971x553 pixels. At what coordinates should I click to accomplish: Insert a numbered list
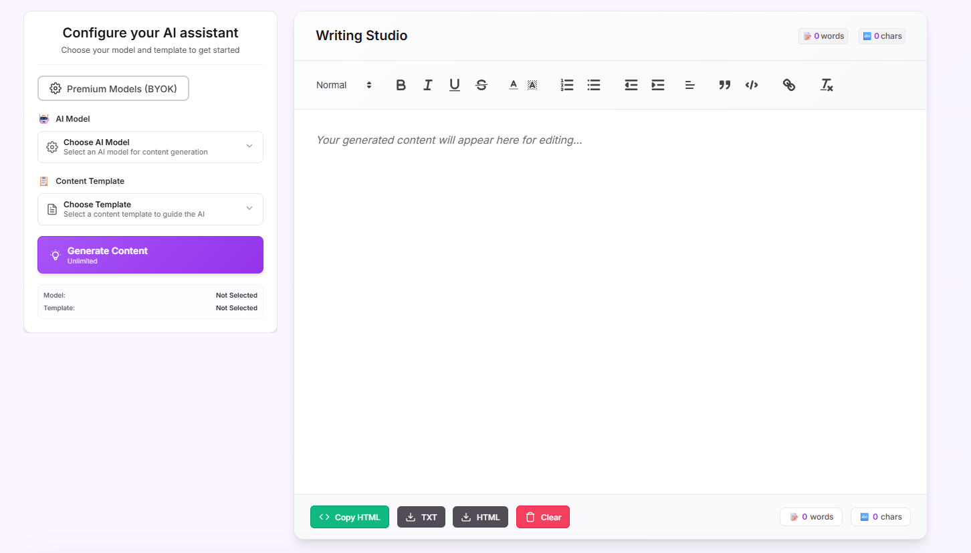coord(567,85)
